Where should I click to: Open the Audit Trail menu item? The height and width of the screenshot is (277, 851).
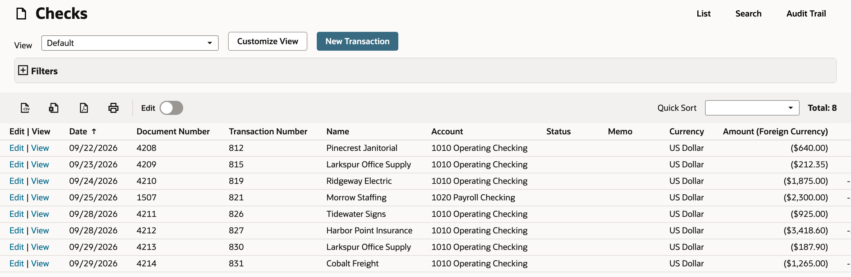(x=806, y=14)
